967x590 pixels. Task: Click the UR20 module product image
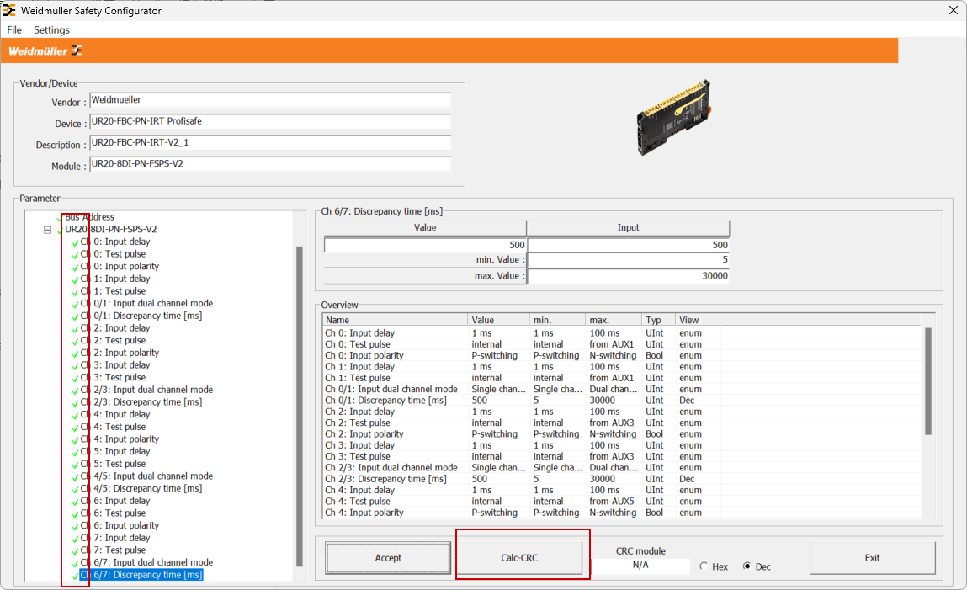[675, 116]
